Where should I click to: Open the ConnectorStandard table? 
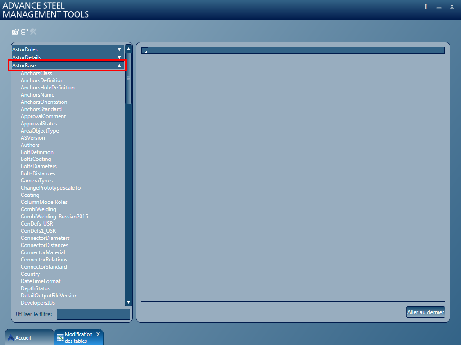[44, 267]
